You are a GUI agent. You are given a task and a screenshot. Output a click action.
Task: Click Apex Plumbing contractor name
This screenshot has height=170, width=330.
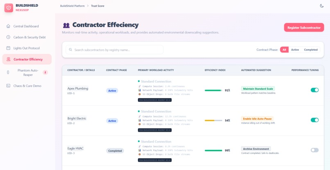(x=78, y=88)
